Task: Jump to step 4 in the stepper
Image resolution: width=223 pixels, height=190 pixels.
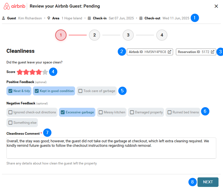Action: tap(162, 35)
